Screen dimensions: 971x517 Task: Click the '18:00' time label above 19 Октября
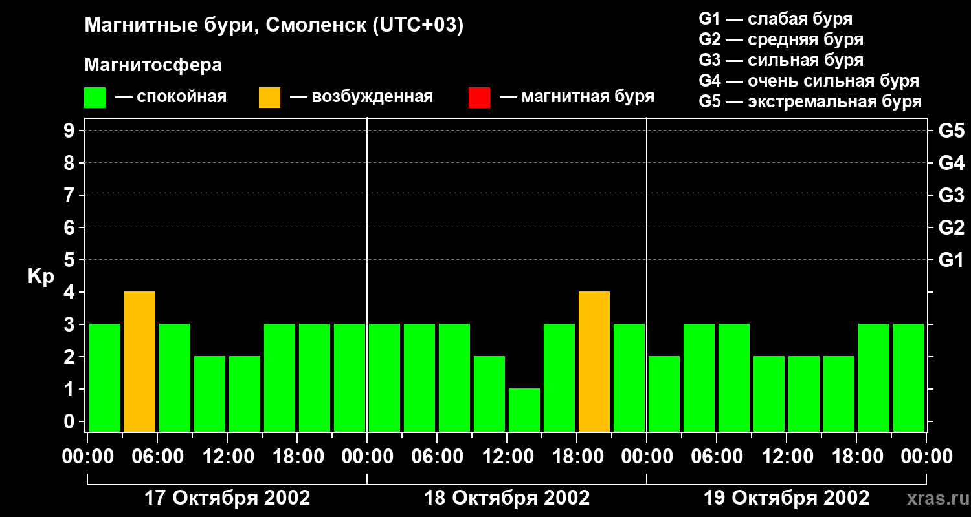(x=856, y=457)
